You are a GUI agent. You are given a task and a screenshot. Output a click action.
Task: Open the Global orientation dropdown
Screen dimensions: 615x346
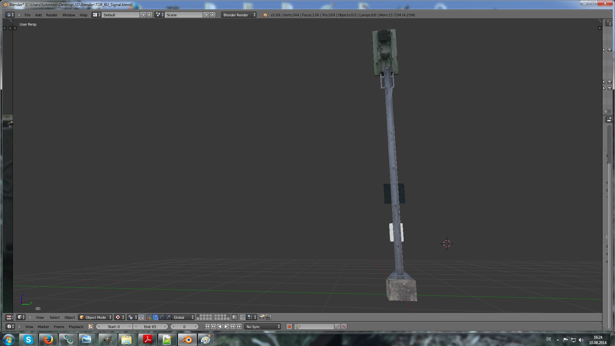[184, 317]
